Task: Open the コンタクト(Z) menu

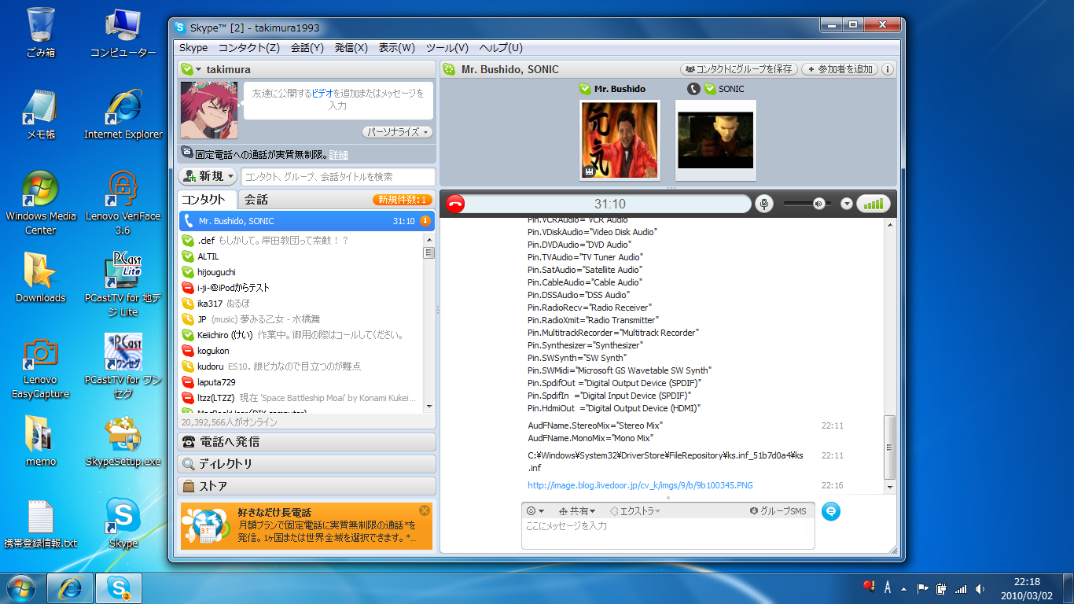Action: pyautogui.click(x=248, y=48)
